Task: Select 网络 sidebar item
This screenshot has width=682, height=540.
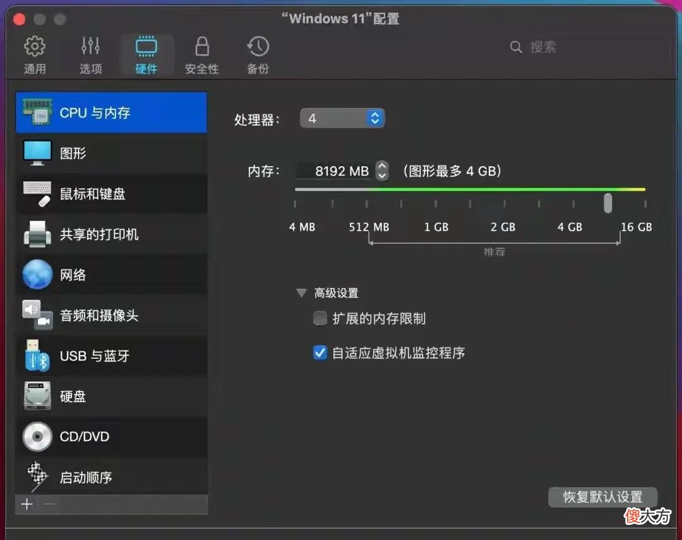Action: pyautogui.click(x=111, y=275)
